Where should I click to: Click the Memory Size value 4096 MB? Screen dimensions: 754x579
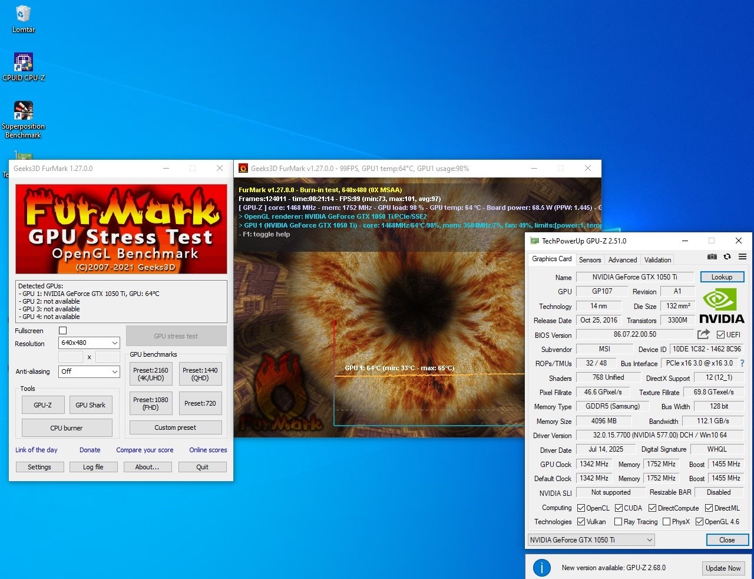(x=604, y=421)
